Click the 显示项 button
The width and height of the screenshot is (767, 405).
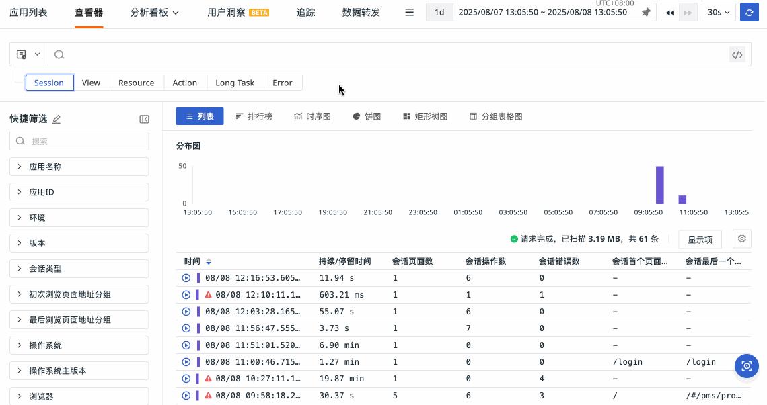point(700,239)
